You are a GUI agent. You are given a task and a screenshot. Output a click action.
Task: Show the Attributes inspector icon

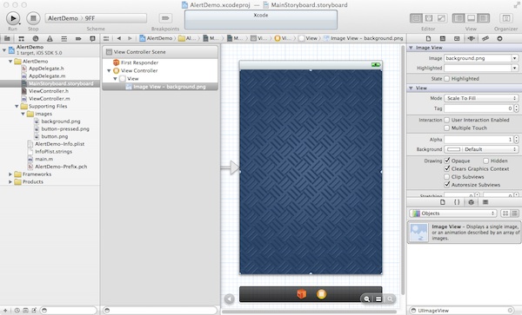[x=471, y=38]
